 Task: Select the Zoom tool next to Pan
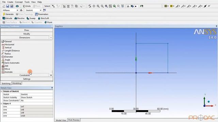coord(98,6)
